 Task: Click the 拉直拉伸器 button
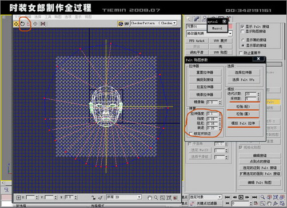[205, 87]
